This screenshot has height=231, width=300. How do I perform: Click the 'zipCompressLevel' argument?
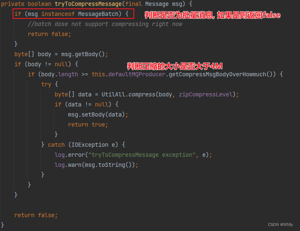coord(206,94)
